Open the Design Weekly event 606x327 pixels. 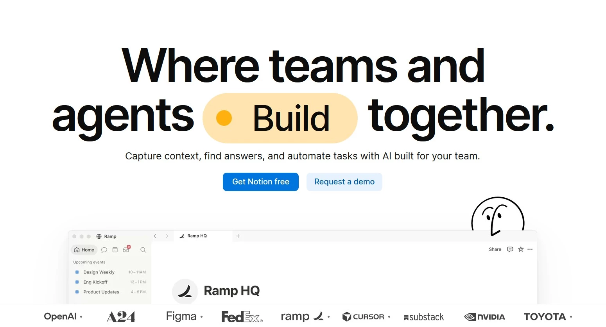click(110, 272)
